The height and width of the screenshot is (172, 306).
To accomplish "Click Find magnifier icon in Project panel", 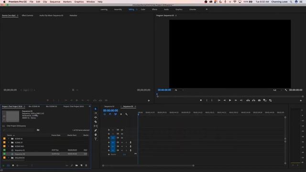I will 72,166.
